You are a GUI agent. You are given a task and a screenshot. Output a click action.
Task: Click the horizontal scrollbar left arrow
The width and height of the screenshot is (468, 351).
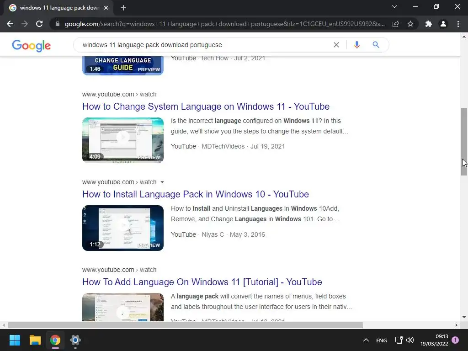[3, 325]
